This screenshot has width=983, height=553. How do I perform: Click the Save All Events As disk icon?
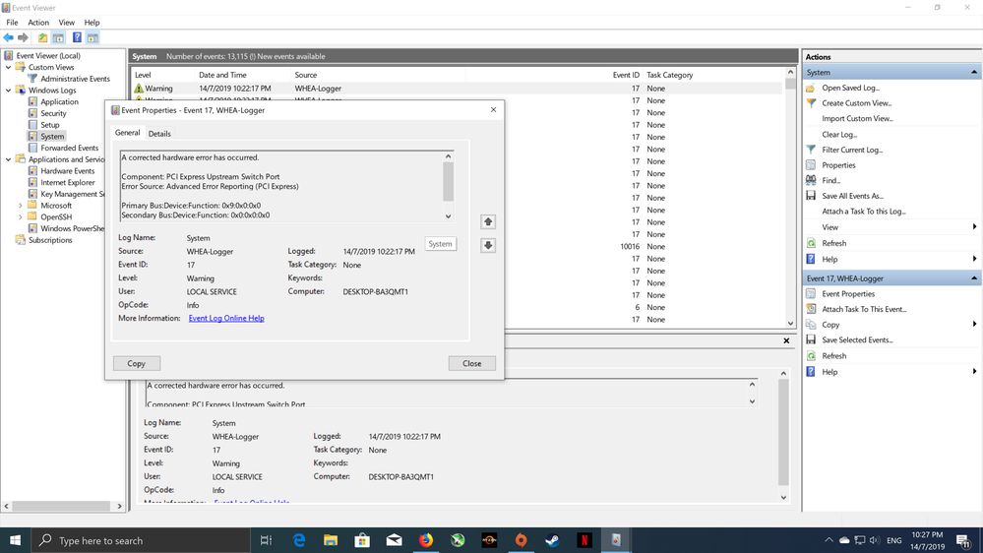[x=811, y=196]
